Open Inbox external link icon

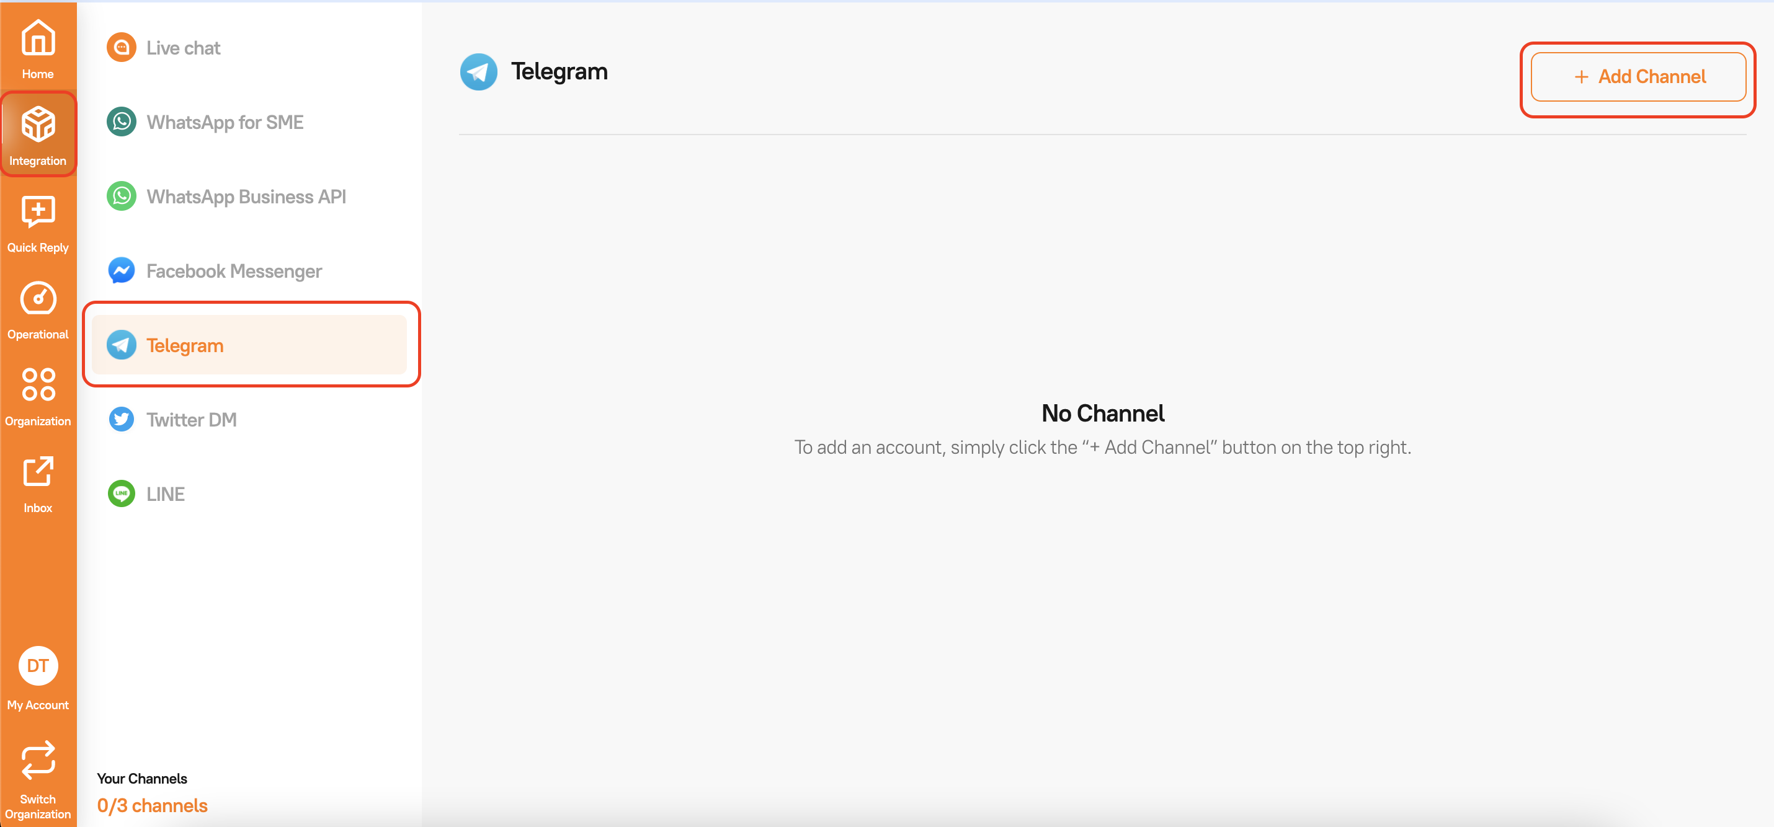(38, 472)
